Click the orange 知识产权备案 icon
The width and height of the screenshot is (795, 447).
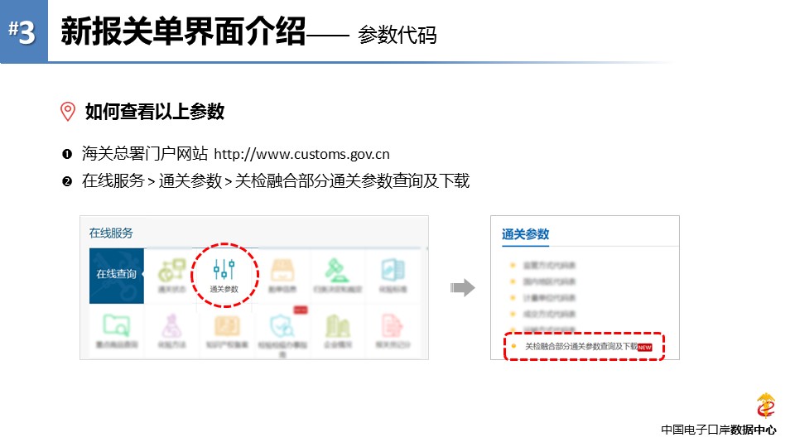227,324
